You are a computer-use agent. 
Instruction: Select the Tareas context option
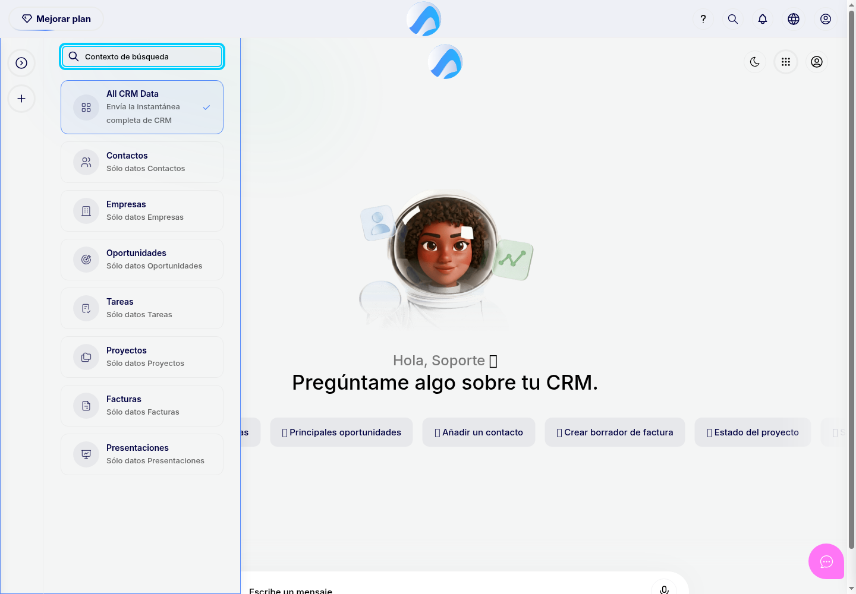142,308
